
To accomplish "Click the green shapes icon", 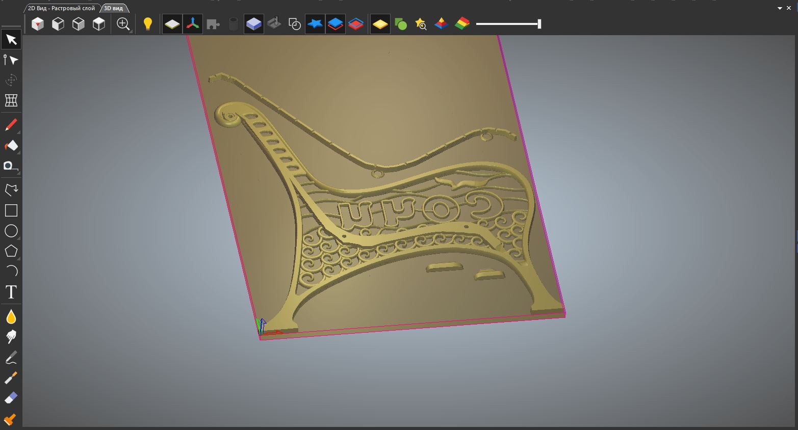I will (x=401, y=24).
